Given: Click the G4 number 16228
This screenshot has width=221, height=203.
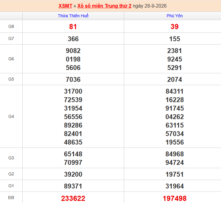Looking at the screenshot, I should tap(175, 100).
